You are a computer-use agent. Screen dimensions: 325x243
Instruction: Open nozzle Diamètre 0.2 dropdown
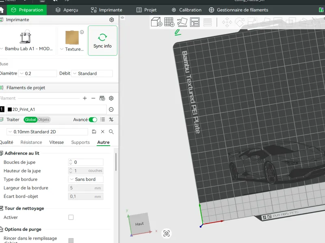37,73
